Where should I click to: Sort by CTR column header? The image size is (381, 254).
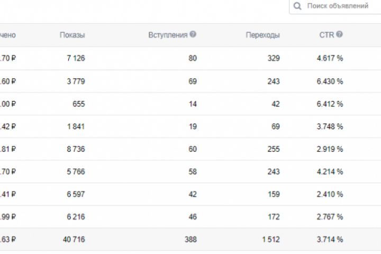pyautogui.click(x=326, y=35)
